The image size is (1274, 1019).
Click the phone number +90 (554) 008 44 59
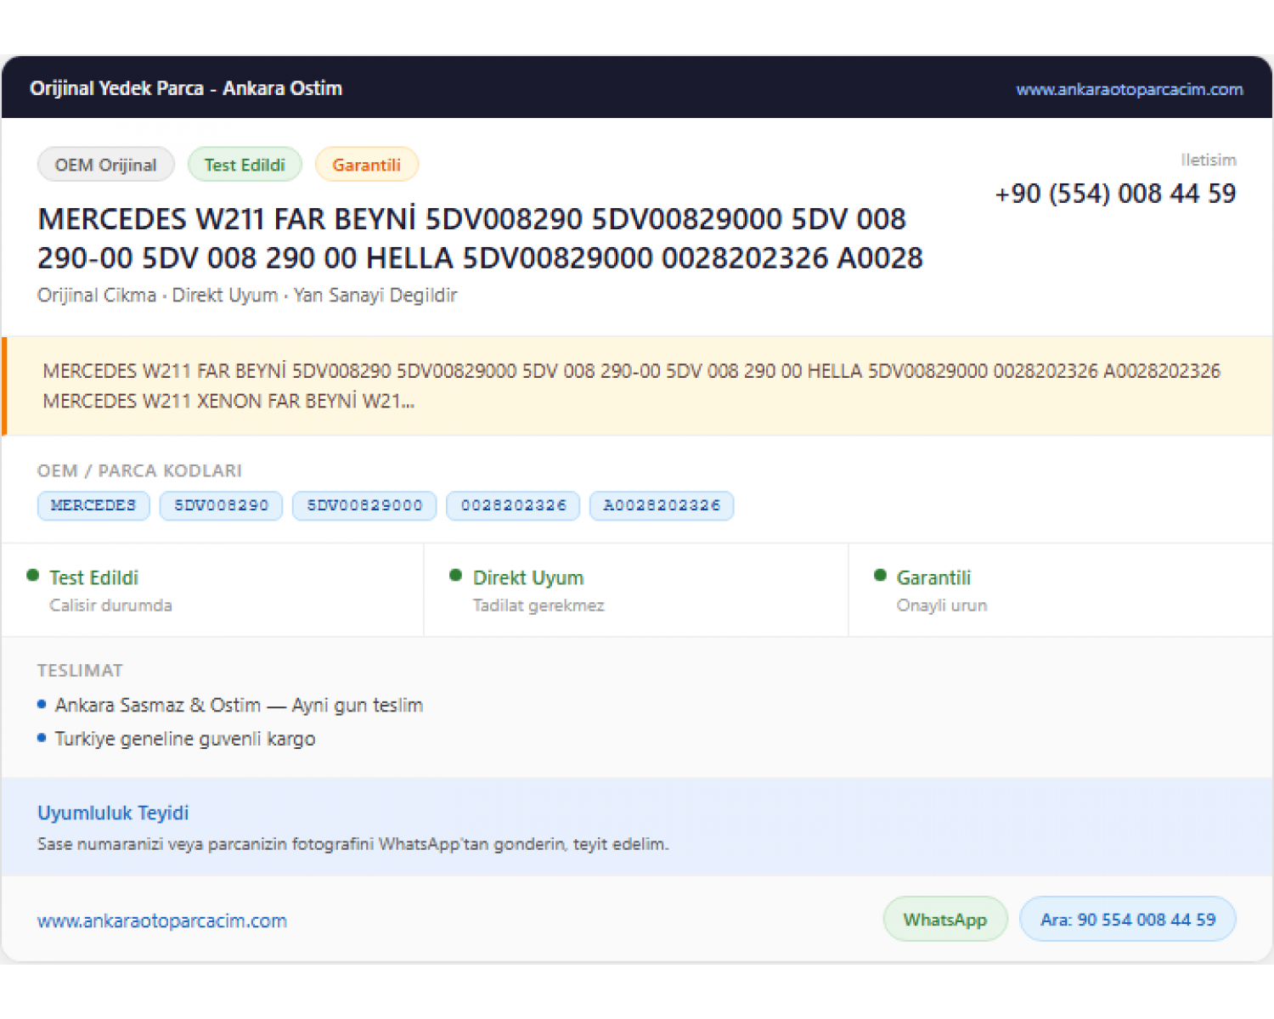coord(1116,194)
